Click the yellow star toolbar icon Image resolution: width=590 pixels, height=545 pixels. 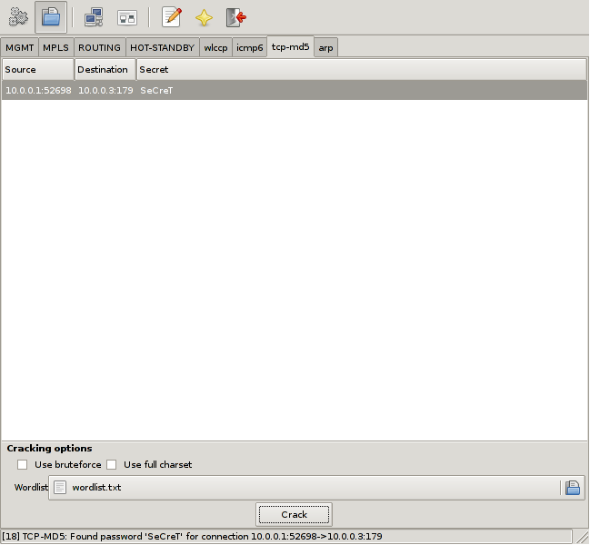coord(204,17)
